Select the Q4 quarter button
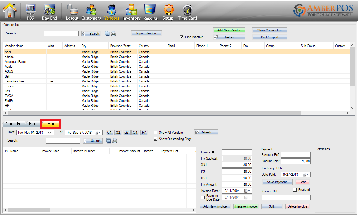The height and width of the screenshot is (215, 358). (135, 133)
